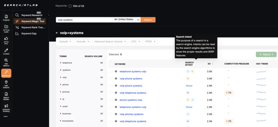Click the keywords usage progress circle

pyautogui.click(x=70, y=6)
